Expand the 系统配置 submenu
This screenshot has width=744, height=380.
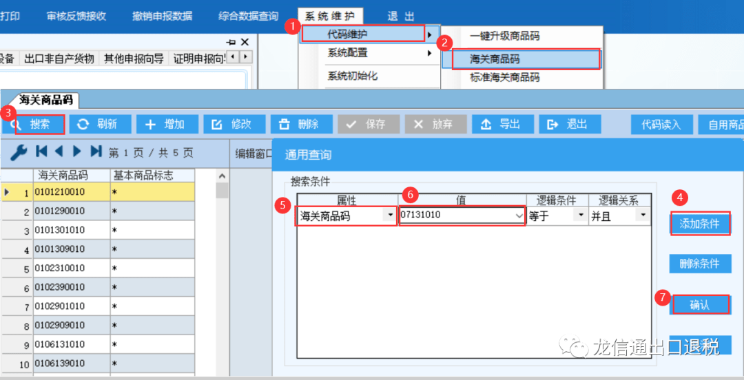pos(370,53)
